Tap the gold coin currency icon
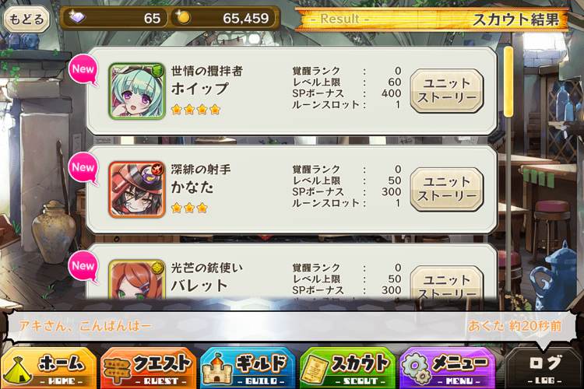This screenshot has height=389, width=584. tap(183, 17)
